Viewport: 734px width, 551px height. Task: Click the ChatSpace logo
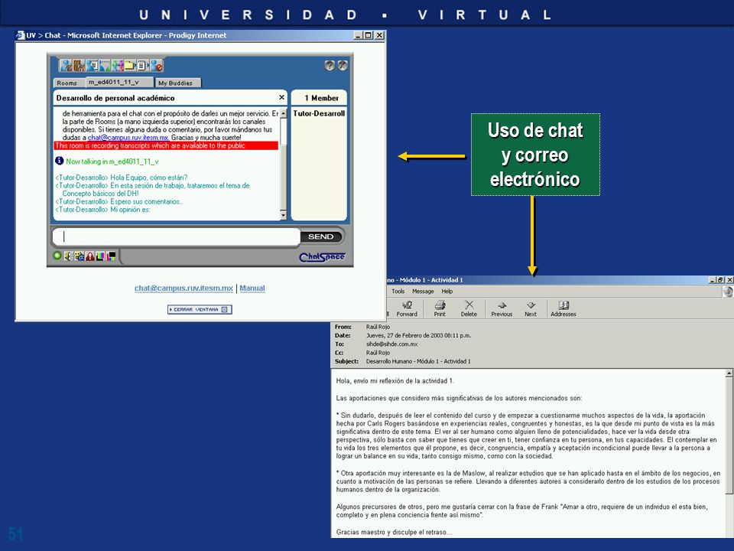tap(322, 257)
